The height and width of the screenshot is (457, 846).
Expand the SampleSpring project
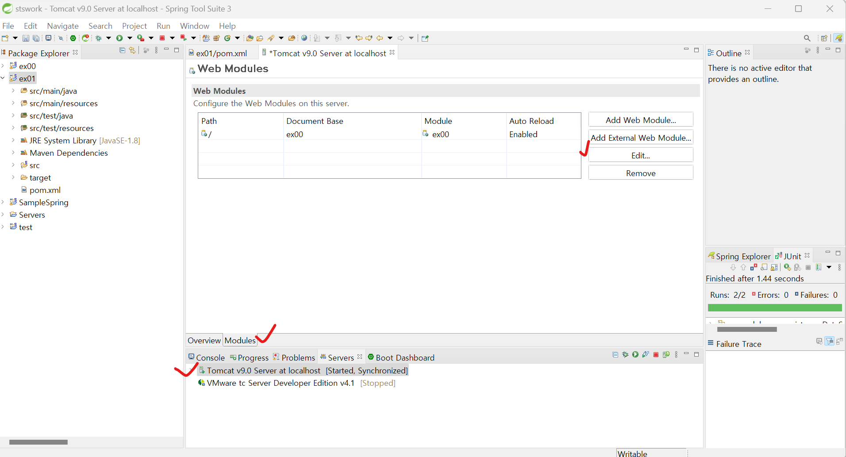[x=3, y=202]
